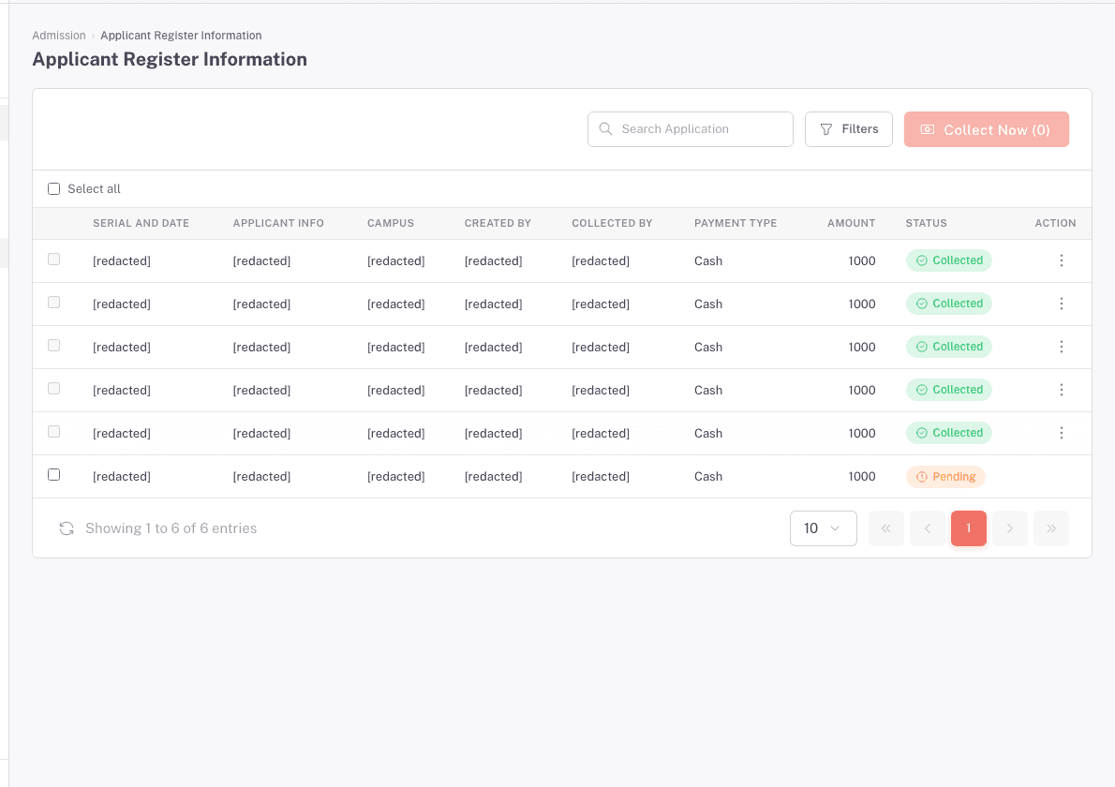Tick the first row's checkbox
Screen dimensions: 1115x787
tap(54, 259)
